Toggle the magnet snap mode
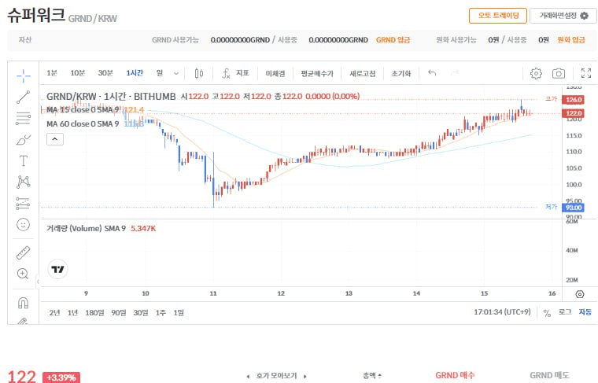Screen dimensions: 598x383 pos(24,303)
